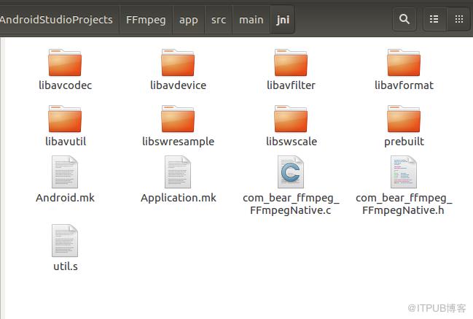Select the Android.mk file icon

[65, 172]
